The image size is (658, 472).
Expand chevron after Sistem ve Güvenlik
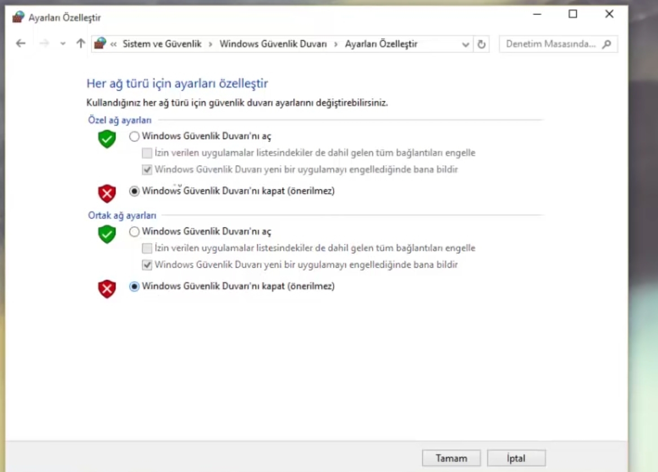(x=210, y=45)
